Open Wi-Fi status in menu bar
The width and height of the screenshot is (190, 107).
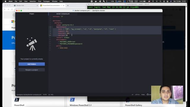click(x=157, y=1)
